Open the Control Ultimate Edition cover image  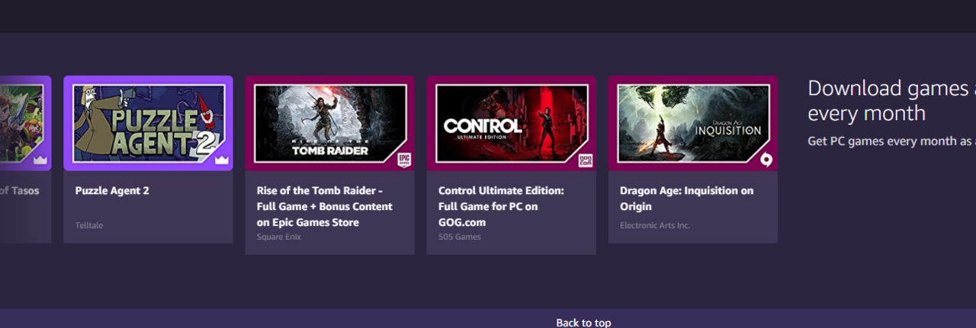pyautogui.click(x=511, y=123)
